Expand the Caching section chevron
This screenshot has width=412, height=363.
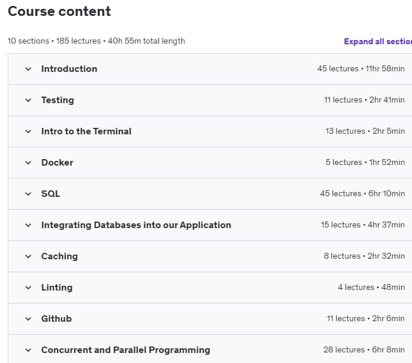pos(28,256)
